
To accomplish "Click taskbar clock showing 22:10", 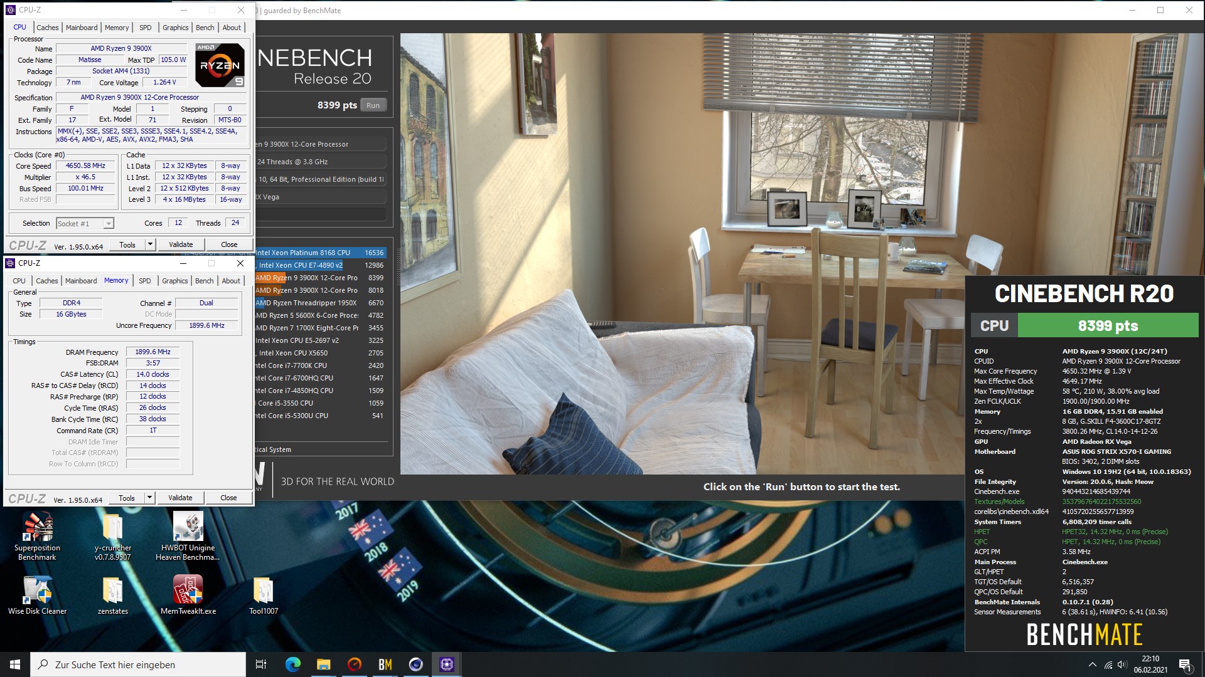I will coord(1150,664).
